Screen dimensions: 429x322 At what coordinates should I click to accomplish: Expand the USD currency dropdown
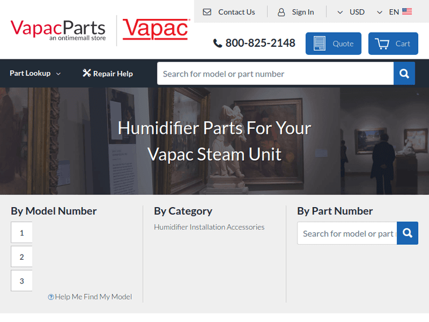(351, 12)
